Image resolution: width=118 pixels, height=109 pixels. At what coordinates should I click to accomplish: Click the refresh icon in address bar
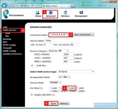(37, 6)
